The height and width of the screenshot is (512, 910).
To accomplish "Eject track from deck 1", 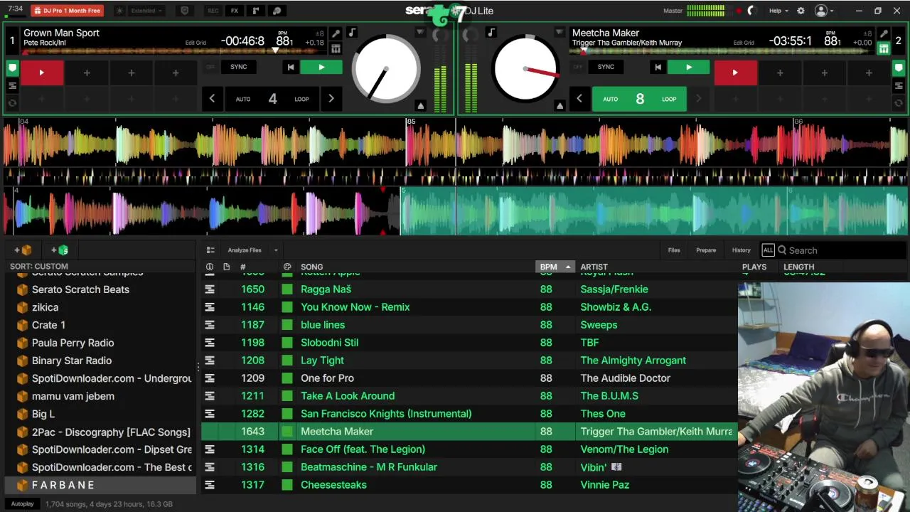I will pos(420,106).
